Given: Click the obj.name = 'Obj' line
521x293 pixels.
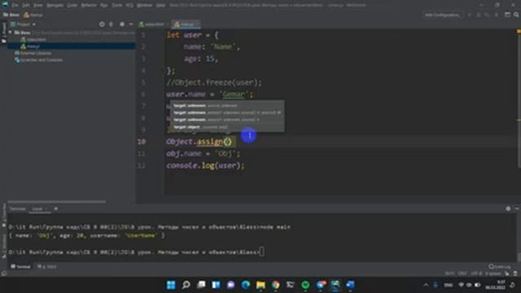Looking at the screenshot, I should [203, 154].
